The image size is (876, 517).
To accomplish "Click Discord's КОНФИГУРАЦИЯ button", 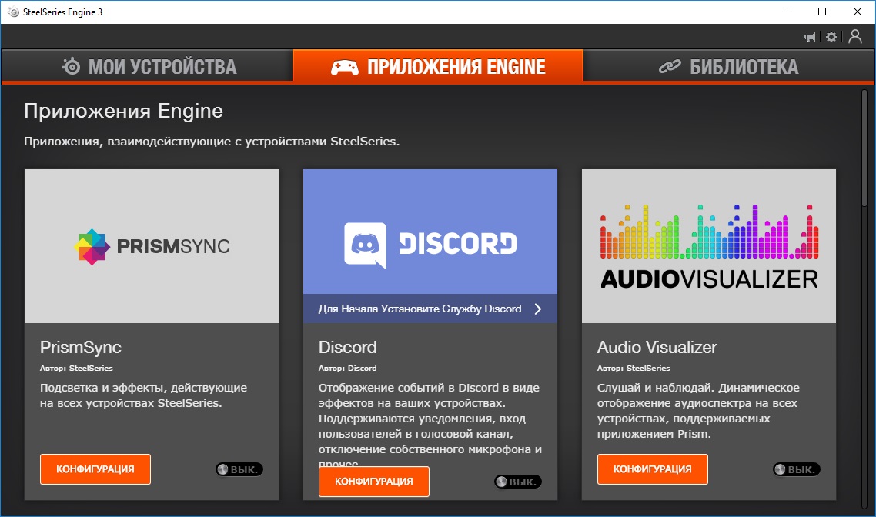I will (374, 482).
